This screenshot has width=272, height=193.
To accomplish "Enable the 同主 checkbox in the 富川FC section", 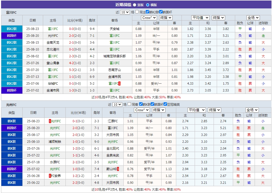I will (137, 12).
